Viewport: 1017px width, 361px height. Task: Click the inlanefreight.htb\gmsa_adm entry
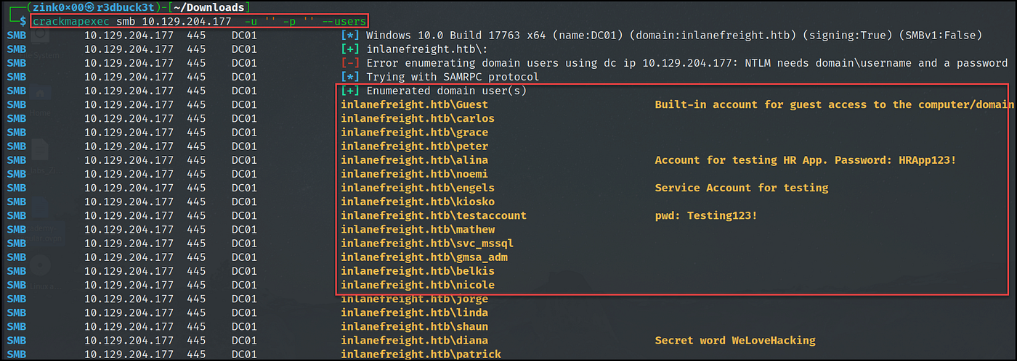pyautogui.click(x=424, y=257)
